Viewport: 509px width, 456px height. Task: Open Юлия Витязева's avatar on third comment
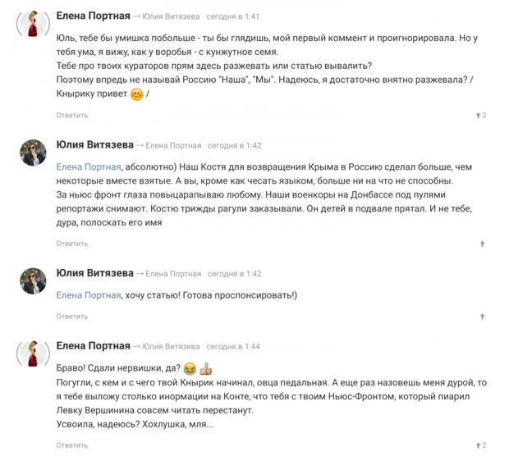click(x=33, y=280)
